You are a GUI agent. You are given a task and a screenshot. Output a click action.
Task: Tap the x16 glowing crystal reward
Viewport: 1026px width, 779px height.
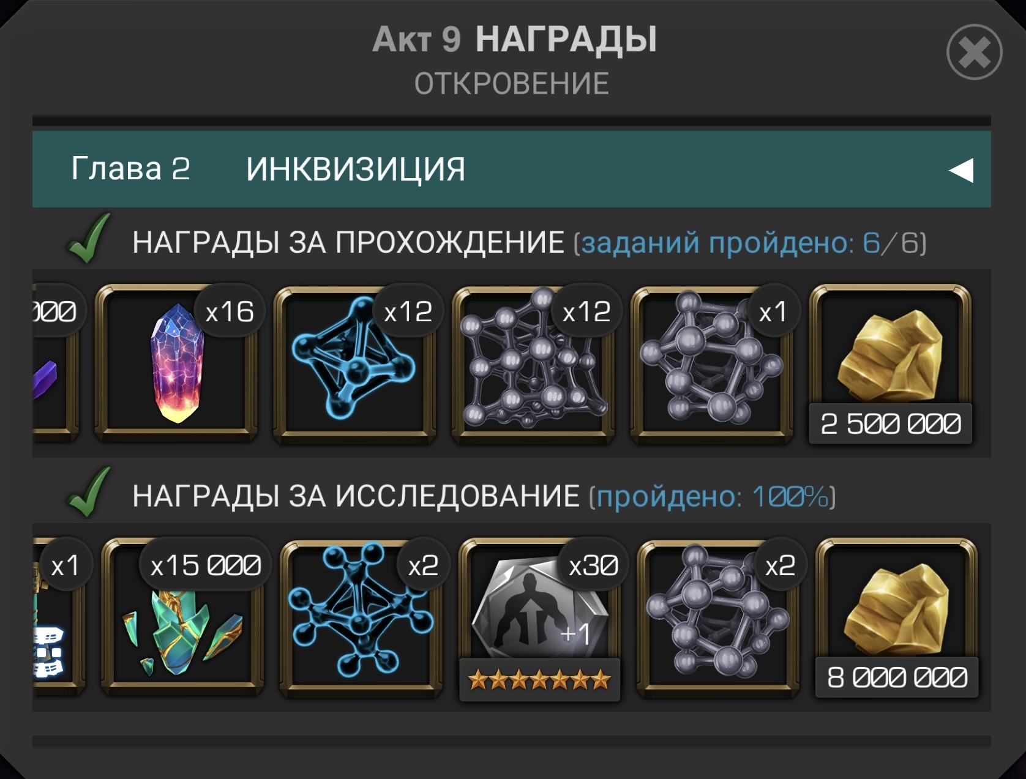[176, 363]
